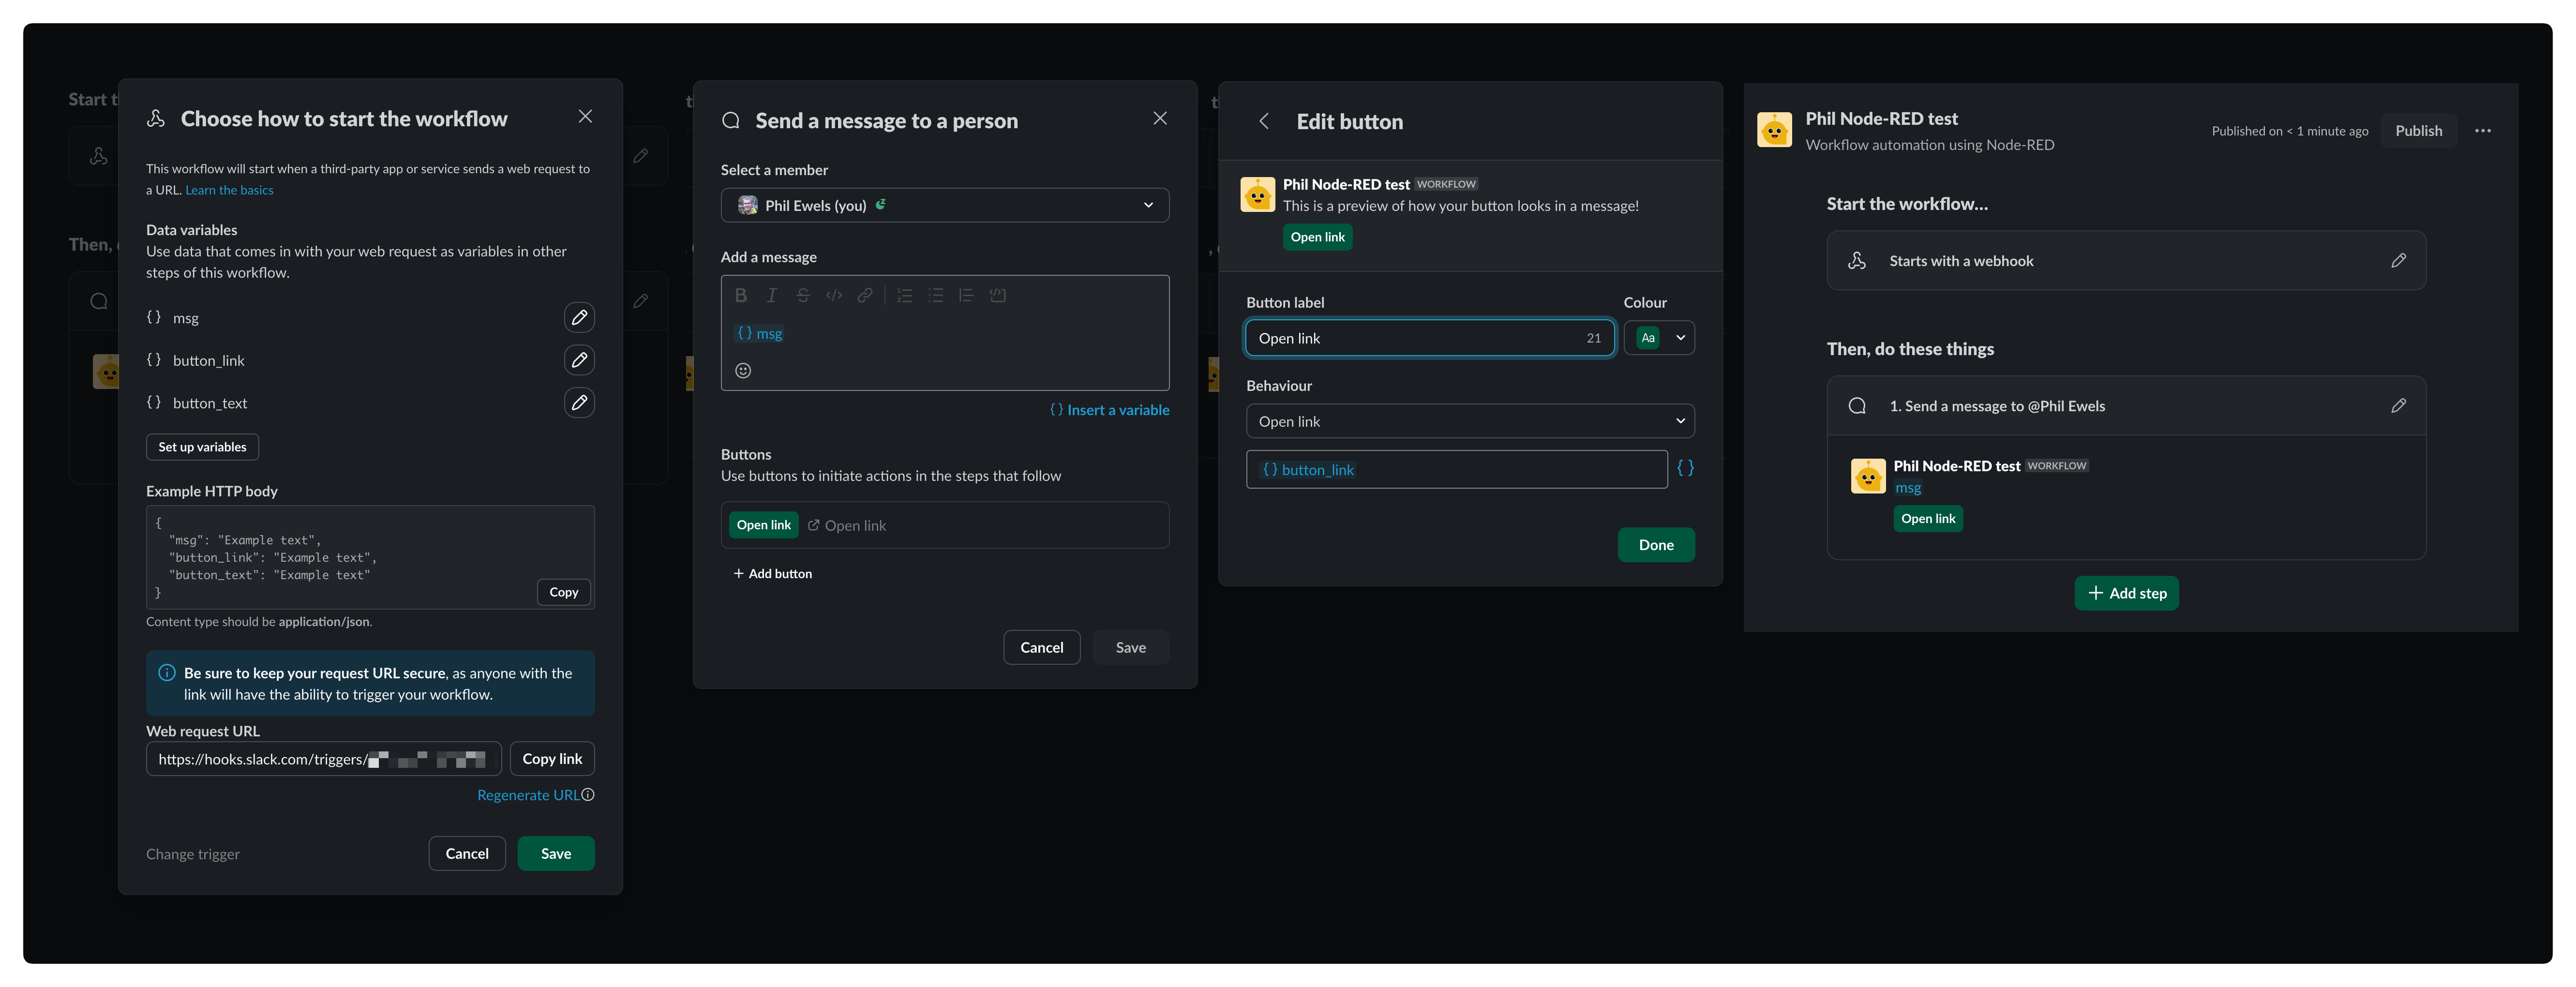Edit the button_text variable pencil icon

tap(579, 403)
